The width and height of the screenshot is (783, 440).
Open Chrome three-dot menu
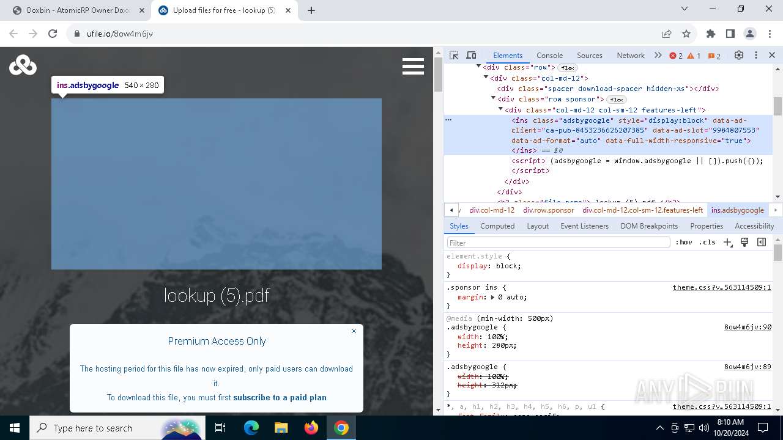[x=769, y=34]
